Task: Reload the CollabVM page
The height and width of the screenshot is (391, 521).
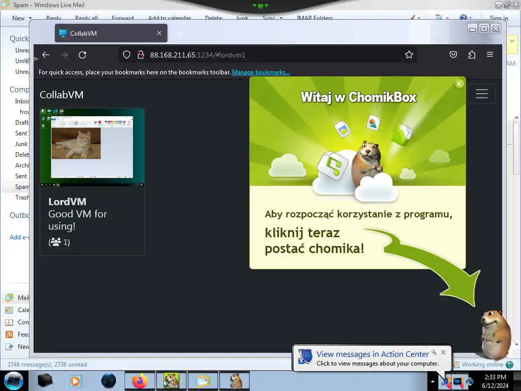Action: coord(82,55)
